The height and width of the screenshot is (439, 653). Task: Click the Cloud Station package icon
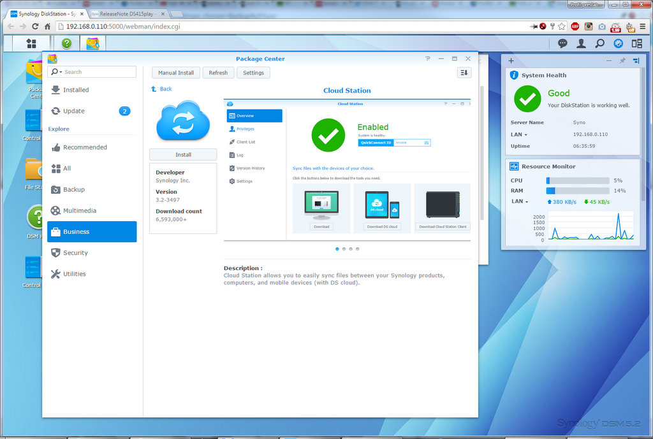[x=183, y=120]
